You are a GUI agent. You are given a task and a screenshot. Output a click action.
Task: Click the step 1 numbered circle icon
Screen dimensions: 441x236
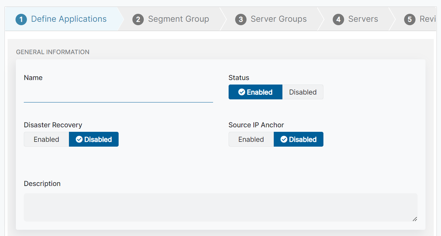21,19
